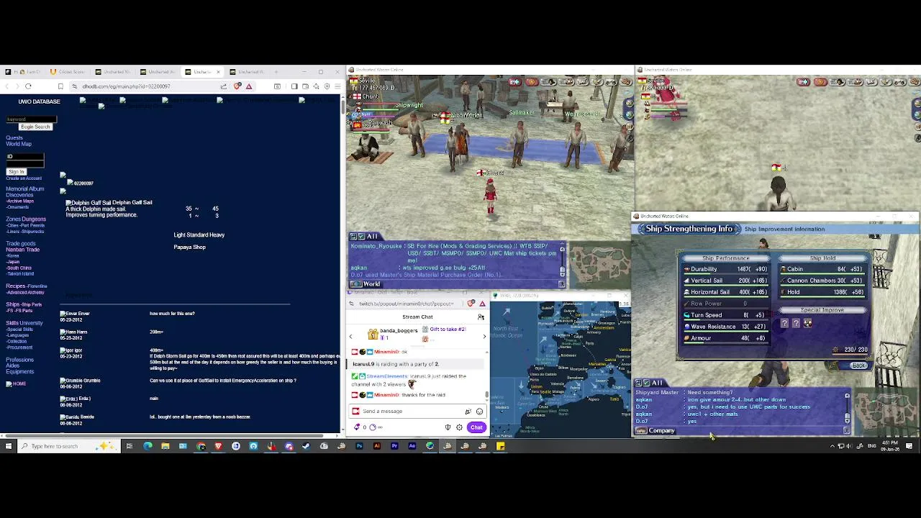Open Twitch chat settings gear
The width and height of the screenshot is (921, 518).
pos(459,427)
